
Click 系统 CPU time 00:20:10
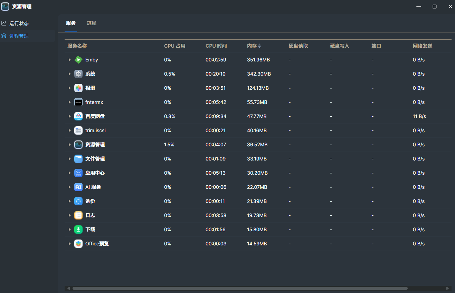216,74
